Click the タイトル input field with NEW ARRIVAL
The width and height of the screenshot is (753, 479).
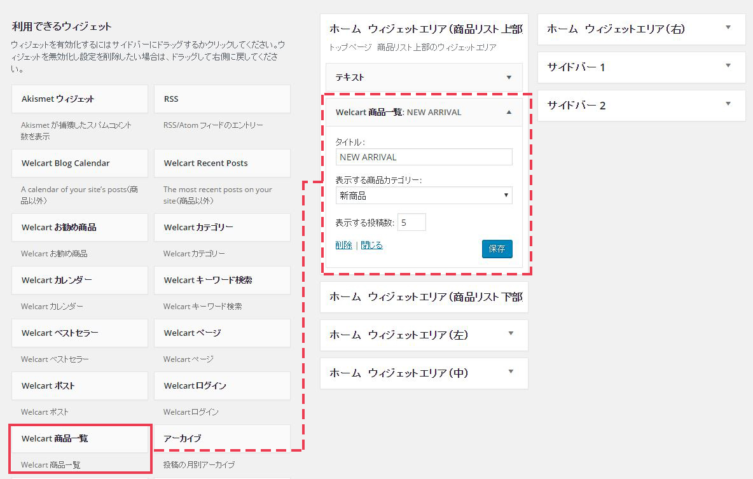point(424,157)
